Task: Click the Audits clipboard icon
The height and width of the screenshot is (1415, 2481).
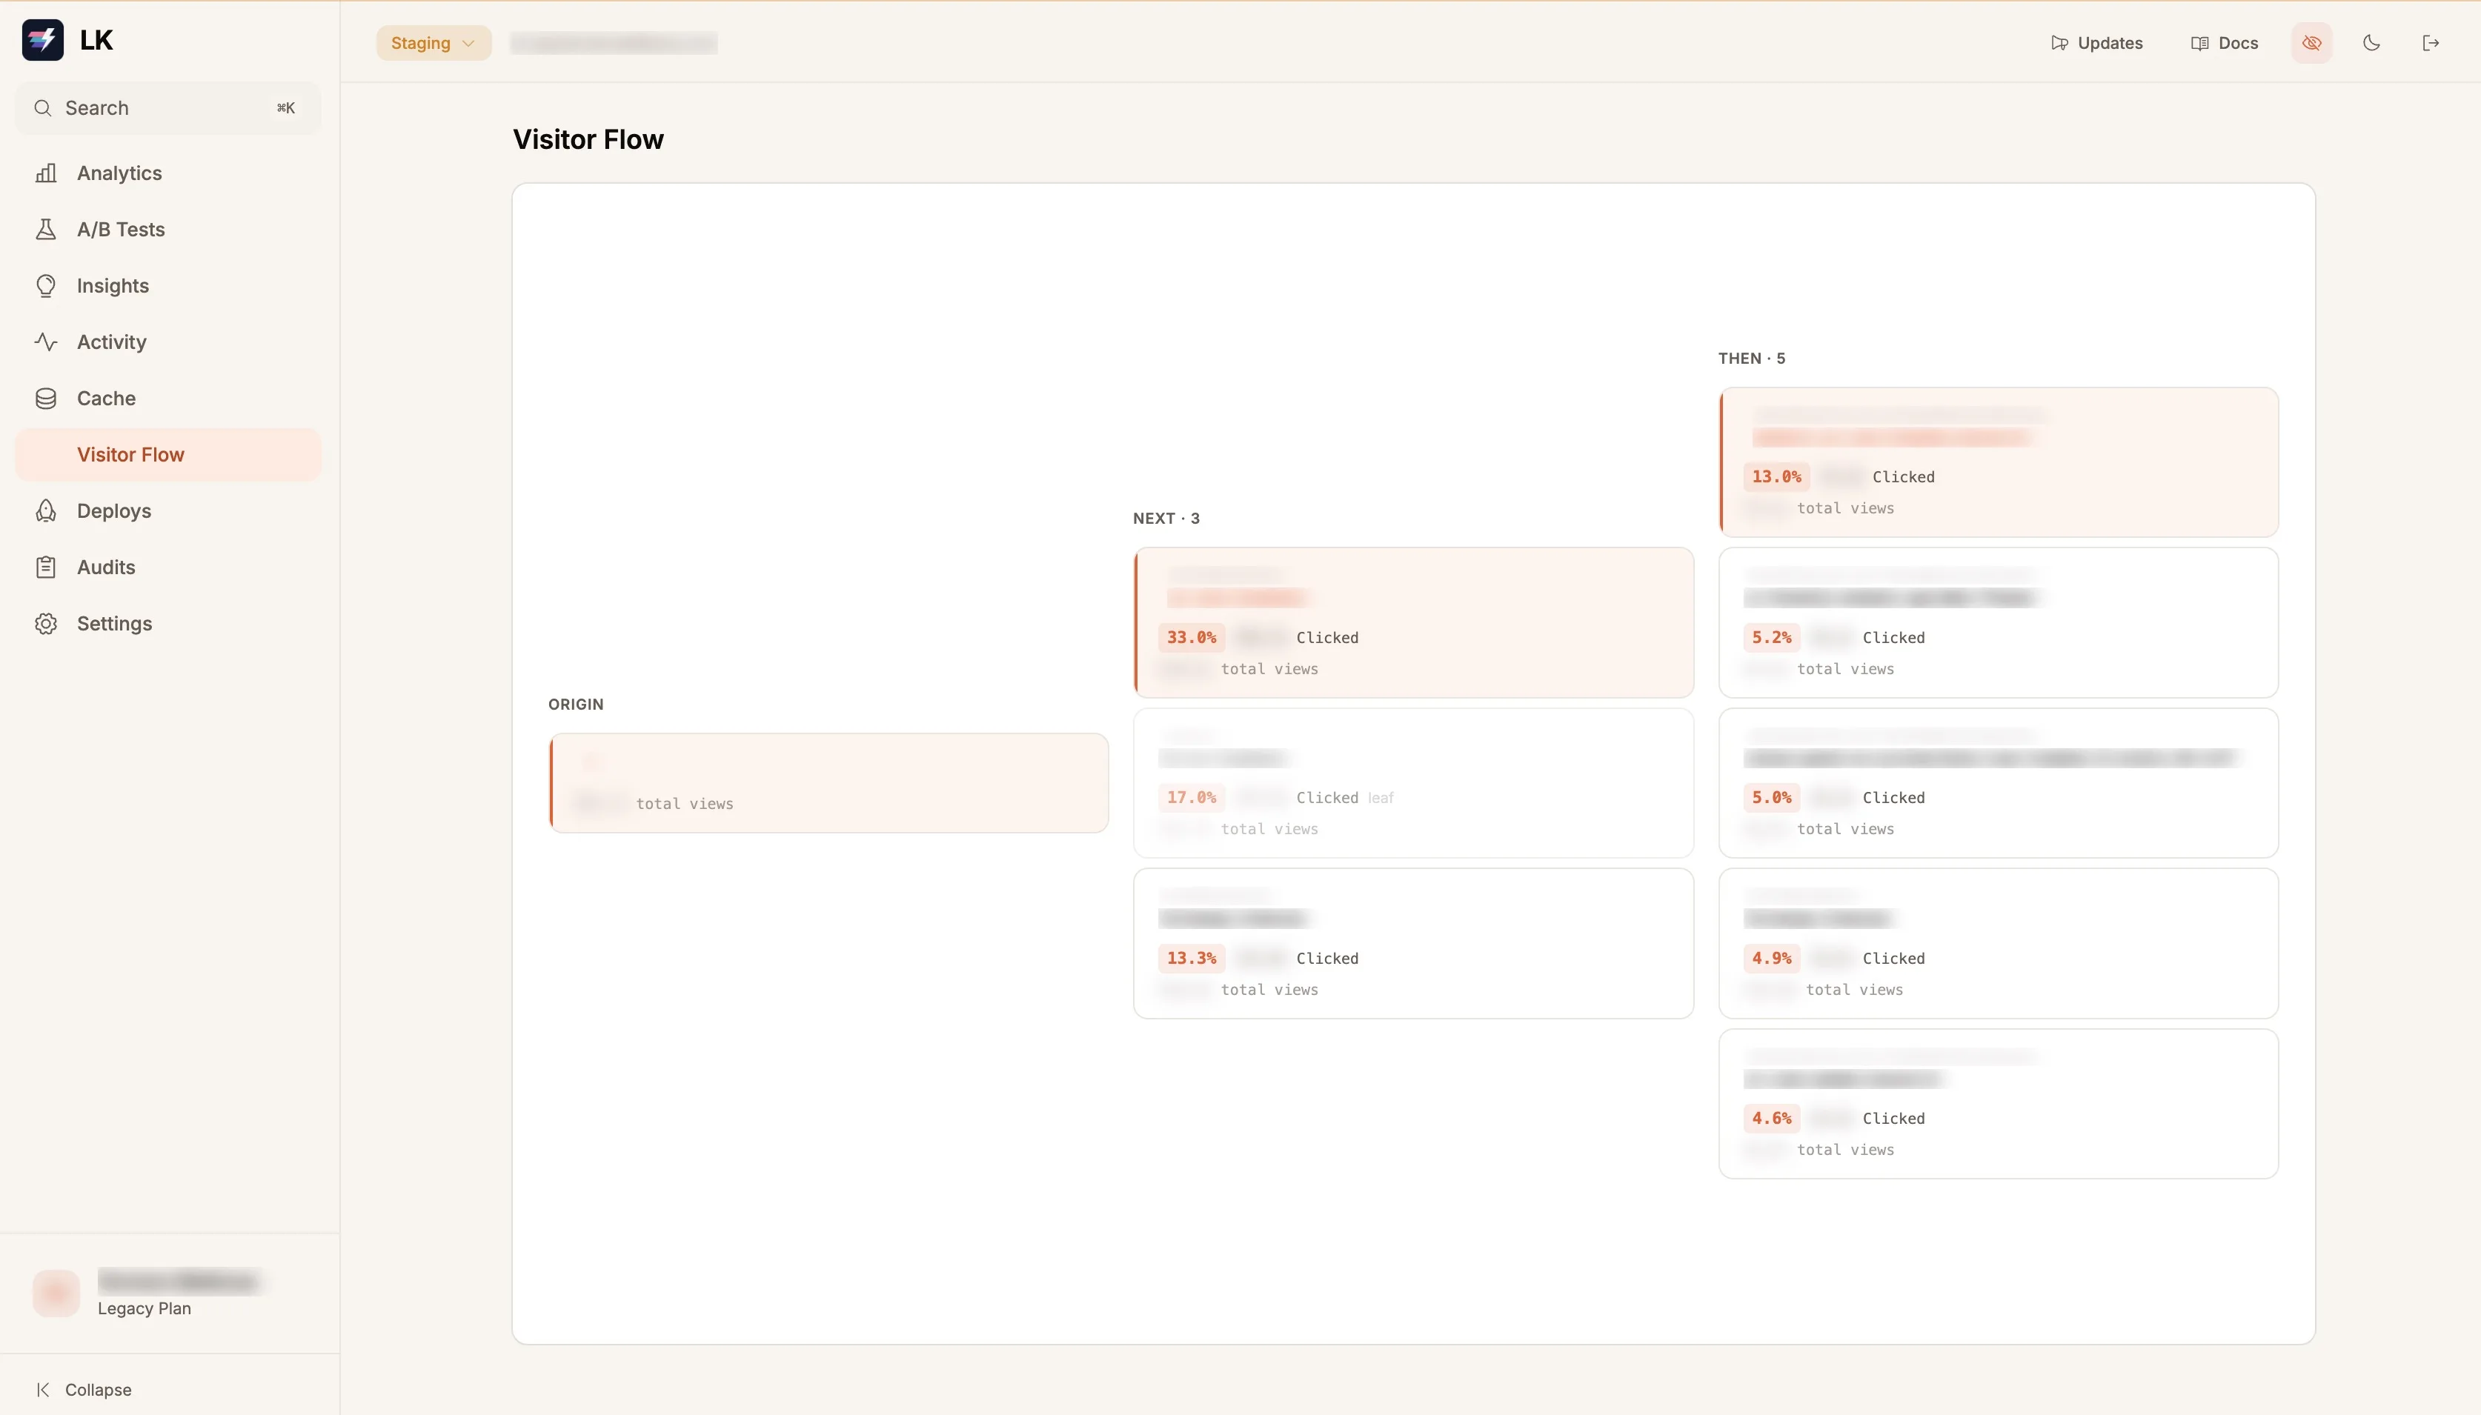Action: (46, 567)
